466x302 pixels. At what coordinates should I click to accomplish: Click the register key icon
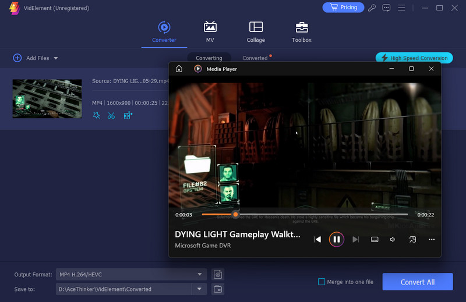[372, 8]
